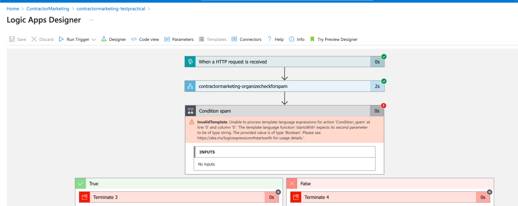This screenshot has width=518, height=206.
Task: Expand the contractormarketing-organizecheckforspam step
Action: click(285, 86)
